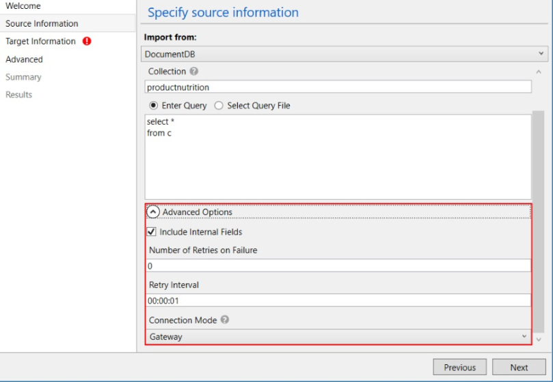The width and height of the screenshot is (553, 382).
Task: Click the Collection name input field
Action: click(x=338, y=87)
